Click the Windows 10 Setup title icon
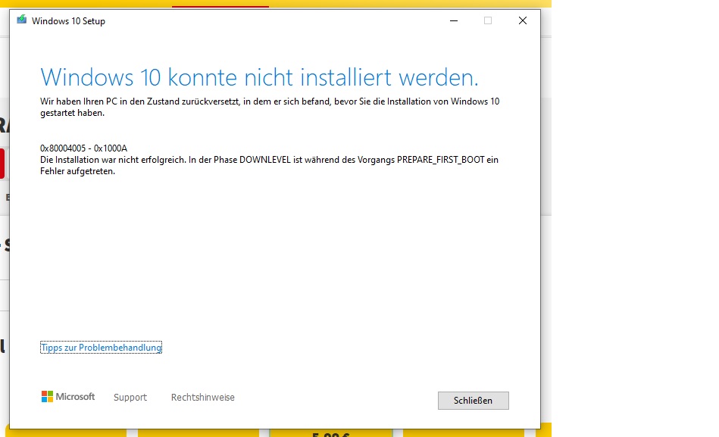 coord(21,20)
